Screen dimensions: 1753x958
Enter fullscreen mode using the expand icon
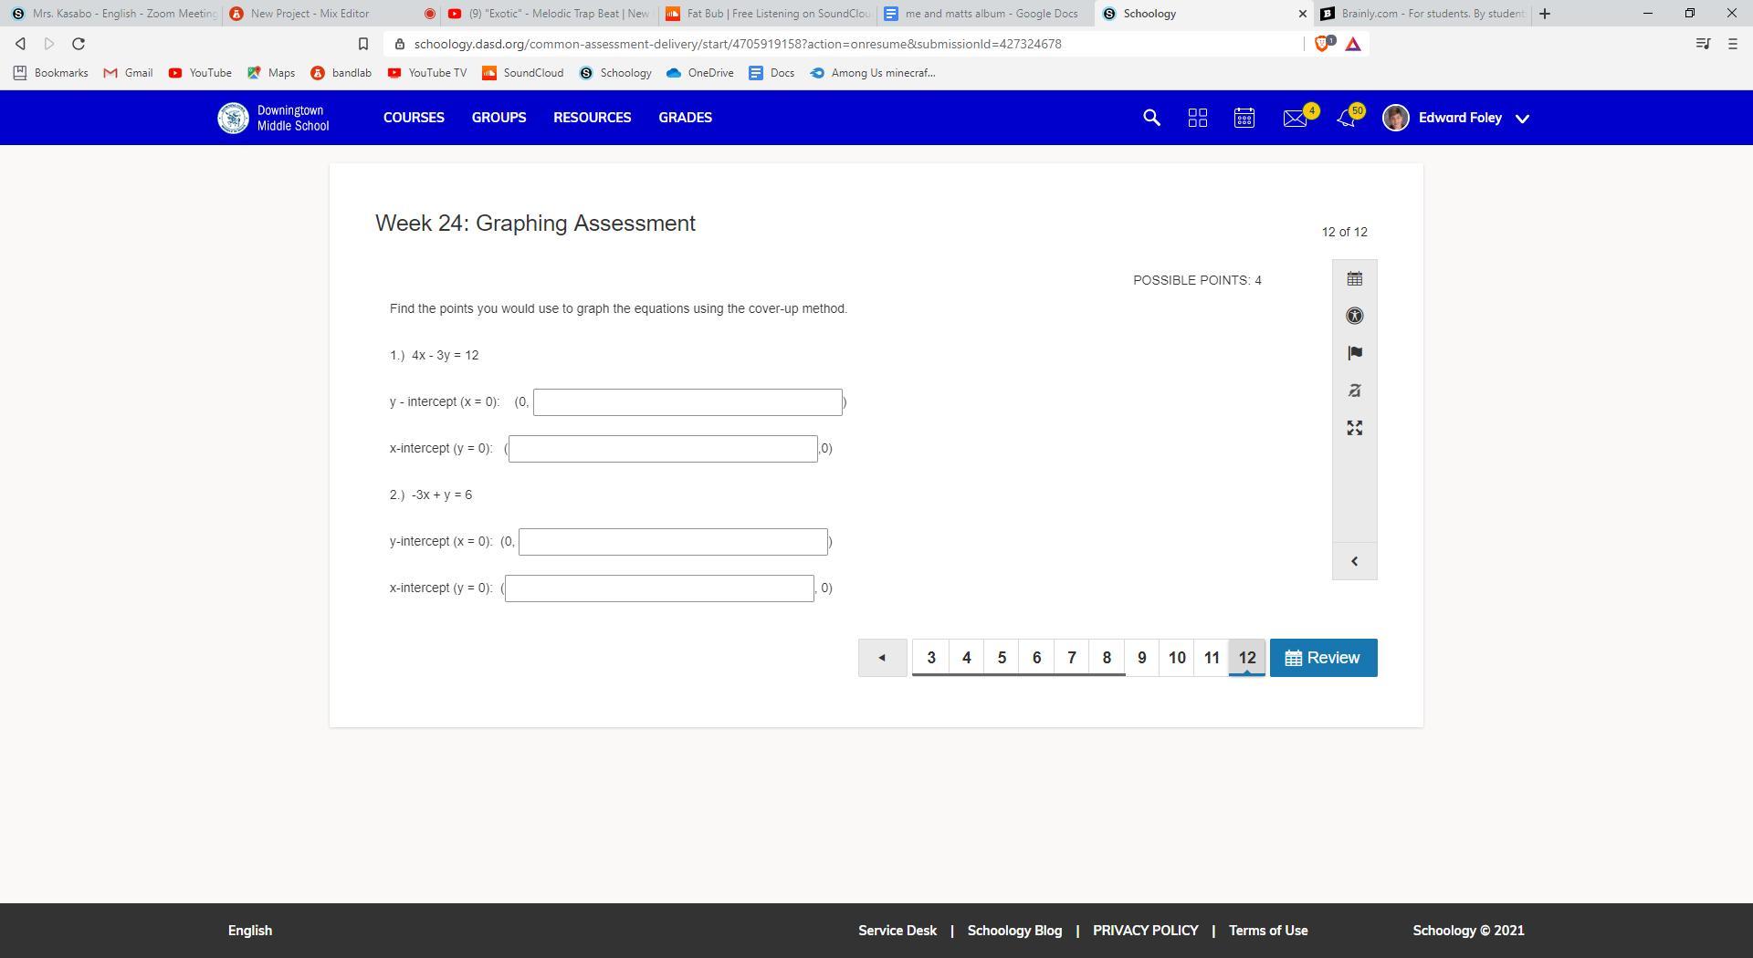coord(1354,428)
